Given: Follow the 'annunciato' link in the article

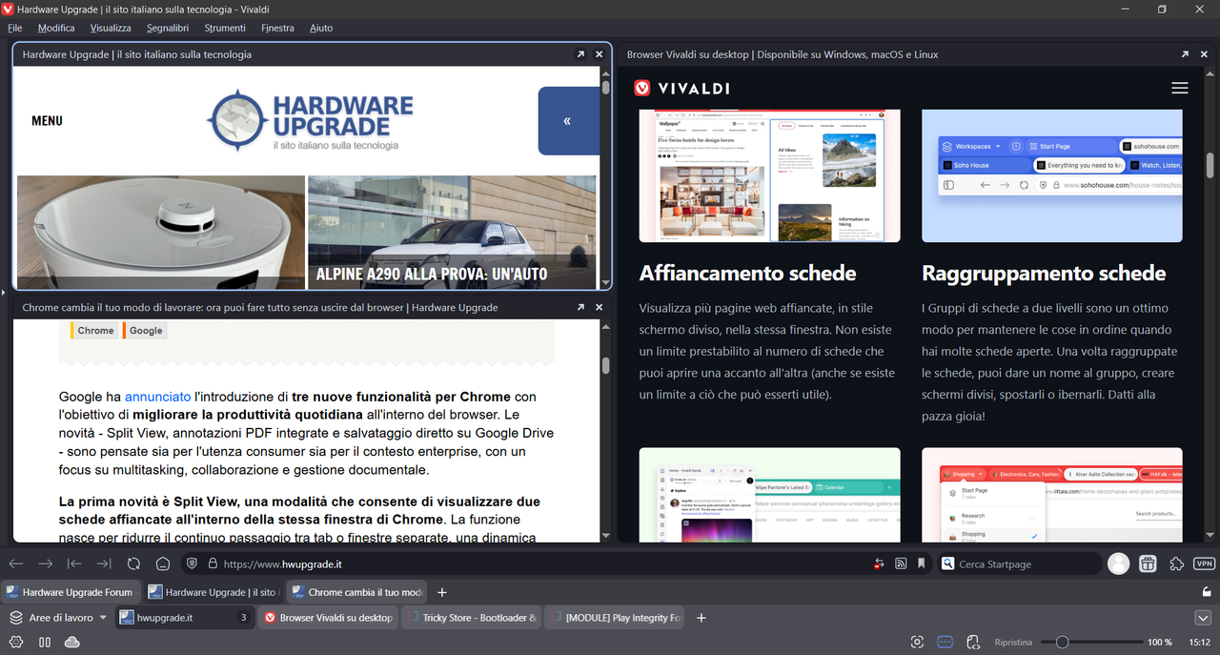Looking at the screenshot, I should click(158, 397).
